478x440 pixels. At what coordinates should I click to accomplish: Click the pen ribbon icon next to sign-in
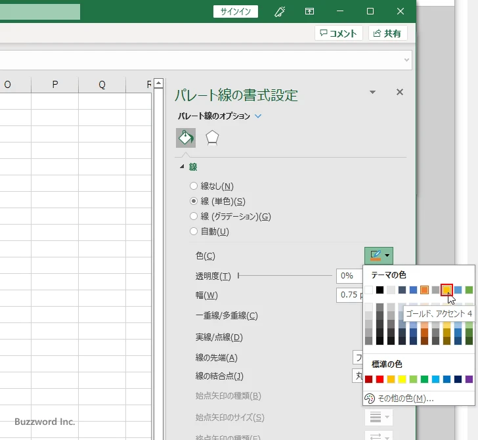(x=280, y=12)
